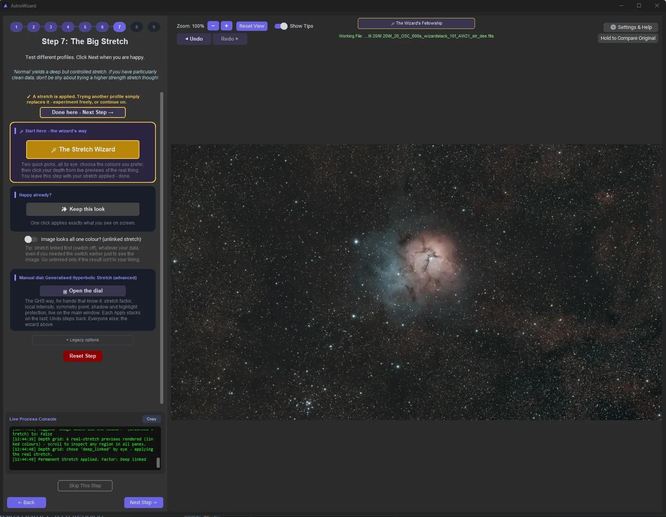Enable the unlinked stretch toggle
Viewport: 666px width, 517px height.
[31, 239]
